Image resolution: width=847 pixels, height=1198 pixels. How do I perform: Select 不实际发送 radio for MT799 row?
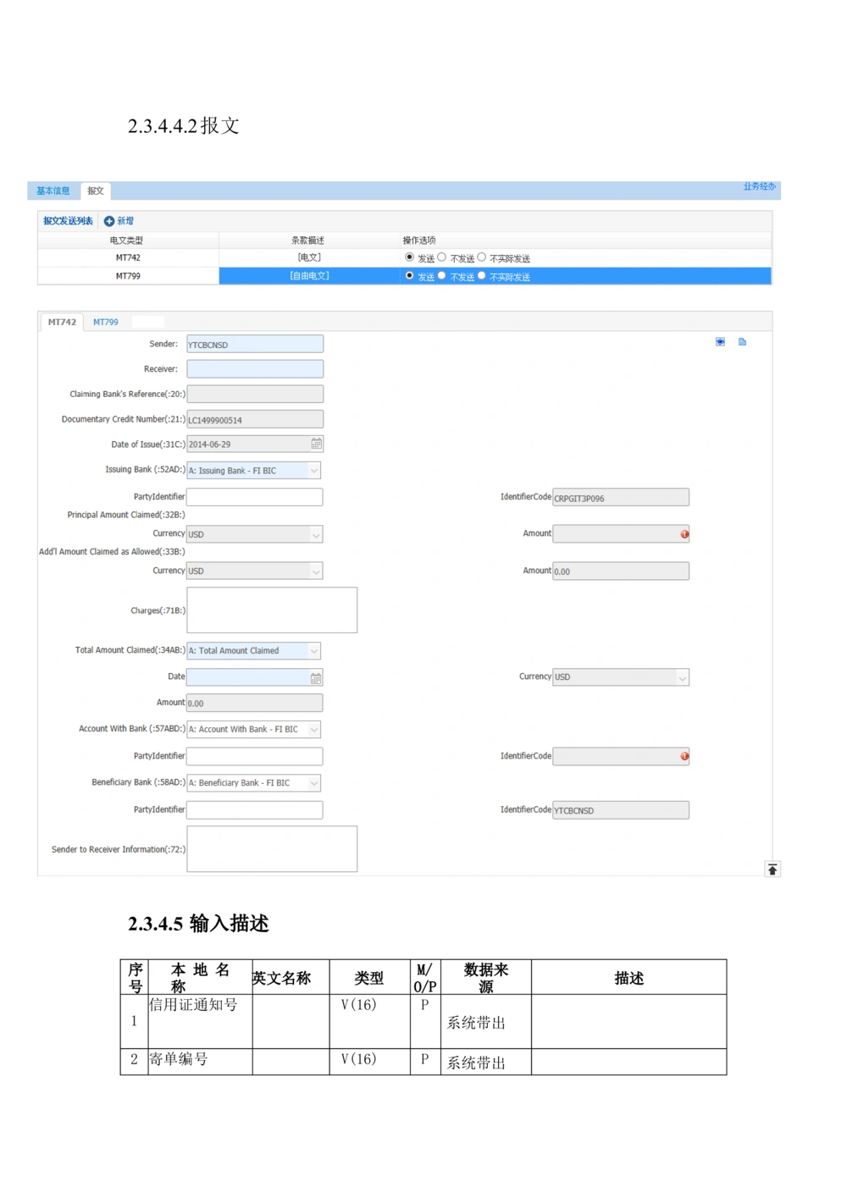[x=481, y=276]
